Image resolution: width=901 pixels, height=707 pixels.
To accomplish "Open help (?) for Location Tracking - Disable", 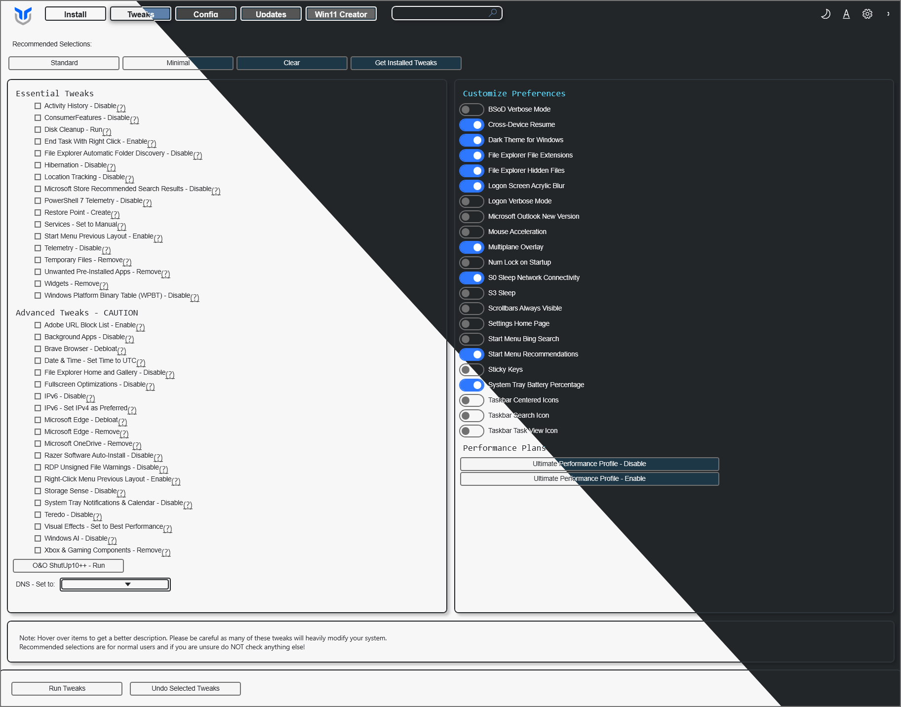I will (x=130, y=179).
